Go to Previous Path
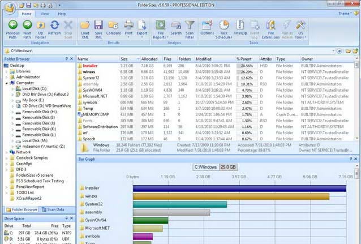Image resolution: width=361 pixels, height=244 pixels. coord(12,29)
